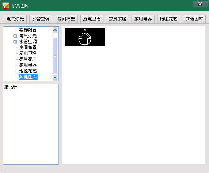Expand the 水管空调 tree node
This screenshot has height=173, width=209.
coord(15,42)
